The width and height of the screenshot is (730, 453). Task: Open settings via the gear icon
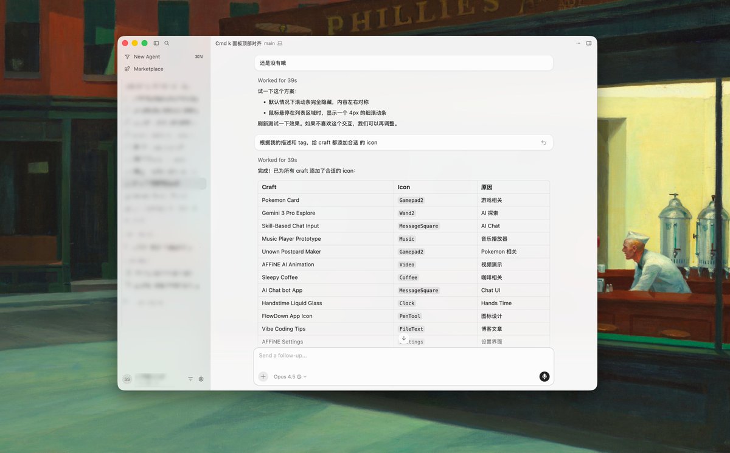(201, 379)
